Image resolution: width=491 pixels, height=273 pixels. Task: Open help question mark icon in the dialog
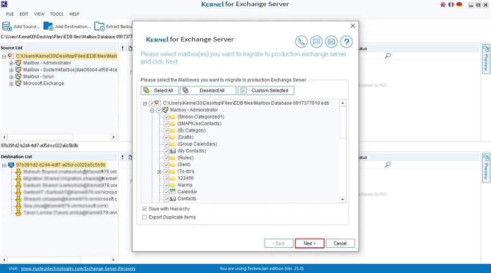[x=346, y=41]
